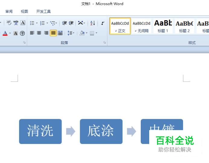Toggle show paragraph marks icon
This screenshot has height=163, width=209.
coord(102,23)
